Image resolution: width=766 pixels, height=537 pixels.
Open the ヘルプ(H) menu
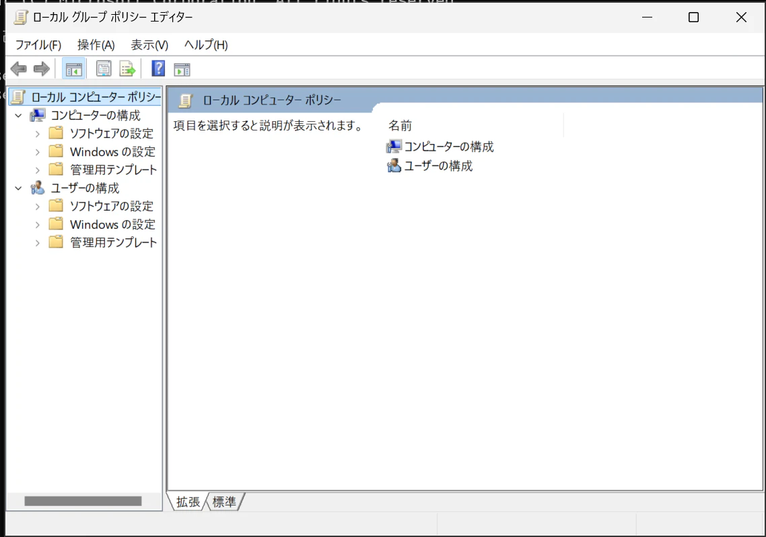(206, 45)
